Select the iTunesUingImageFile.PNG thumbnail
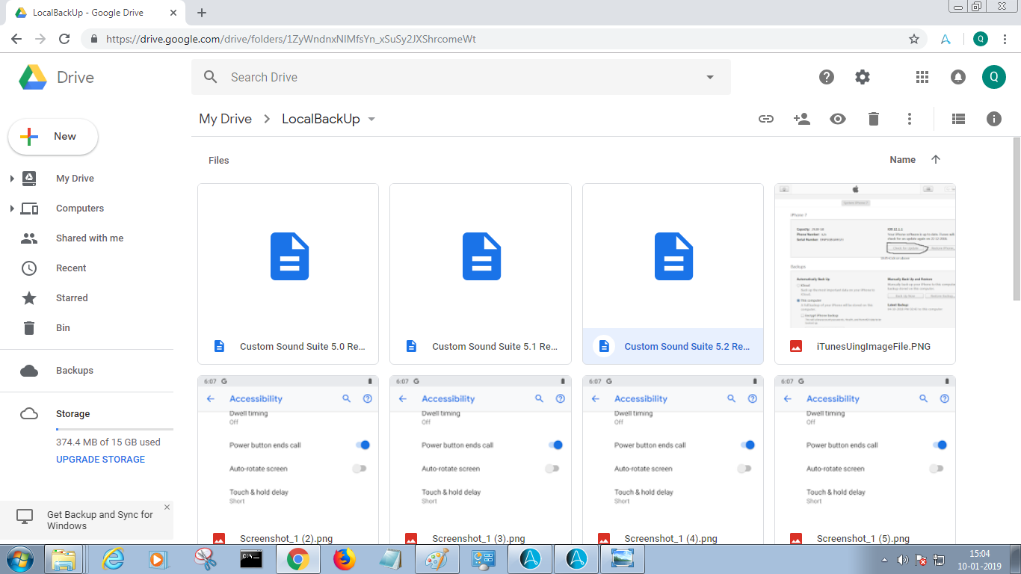 [x=865, y=256]
